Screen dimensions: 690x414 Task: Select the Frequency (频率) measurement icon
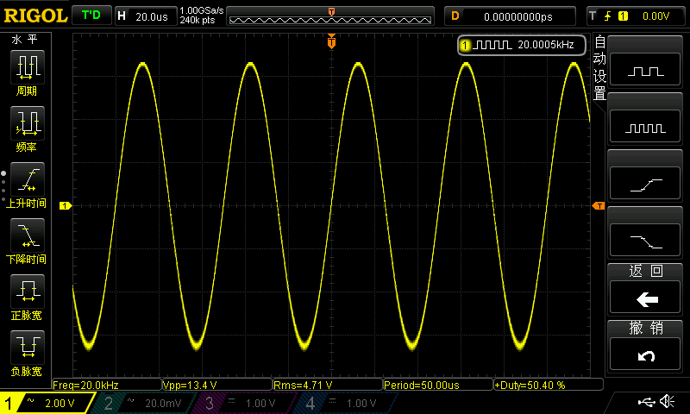click(28, 123)
